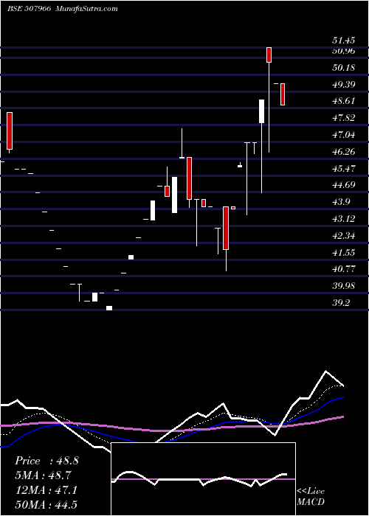Click the pink line in MACD inset
Image resolution: width=369 pixels, height=516 pixels.
pos(203,479)
